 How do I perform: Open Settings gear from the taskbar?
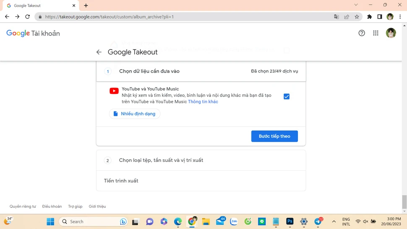click(304, 221)
